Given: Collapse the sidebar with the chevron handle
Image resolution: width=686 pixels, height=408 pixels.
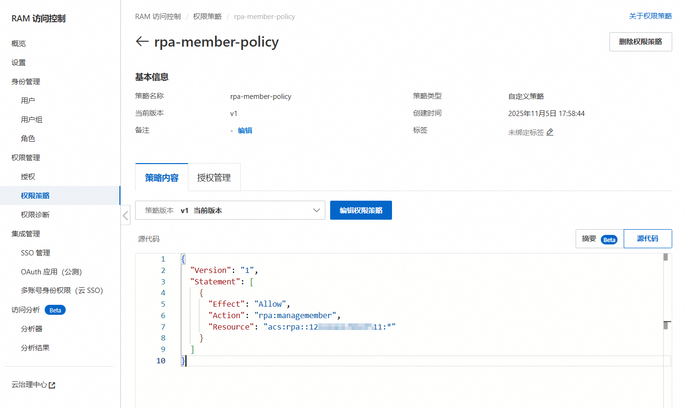Looking at the screenshot, I should (125, 215).
